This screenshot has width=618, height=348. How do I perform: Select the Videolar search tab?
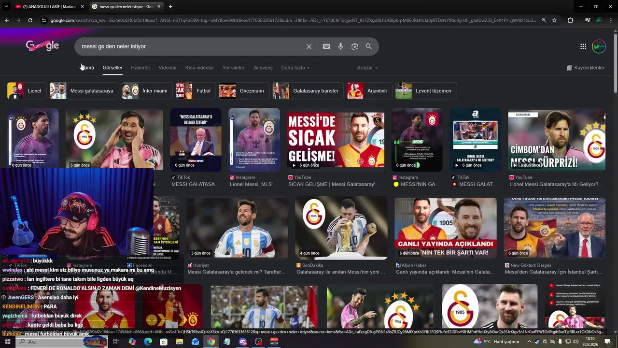pyautogui.click(x=168, y=68)
